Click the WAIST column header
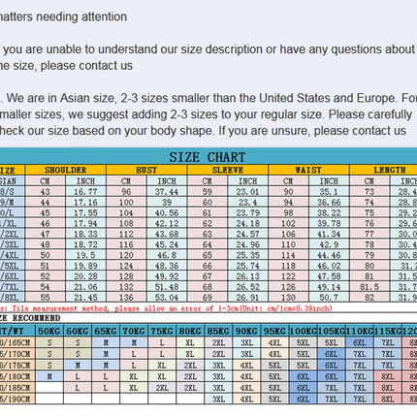Image resolution: width=417 pixels, height=417 pixels. [308, 170]
